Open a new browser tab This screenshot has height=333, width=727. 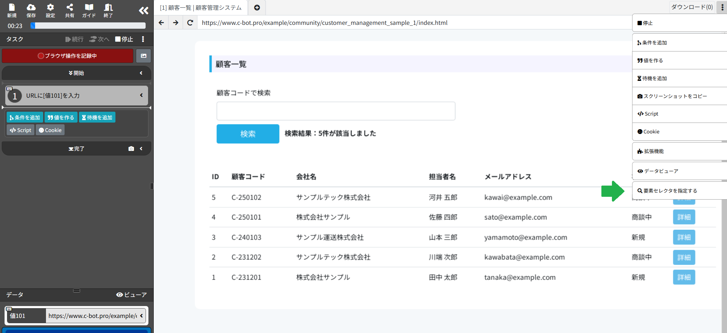257,7
